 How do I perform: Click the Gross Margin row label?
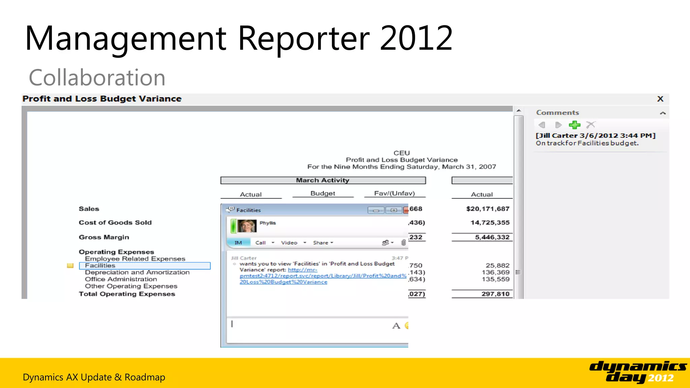(104, 237)
